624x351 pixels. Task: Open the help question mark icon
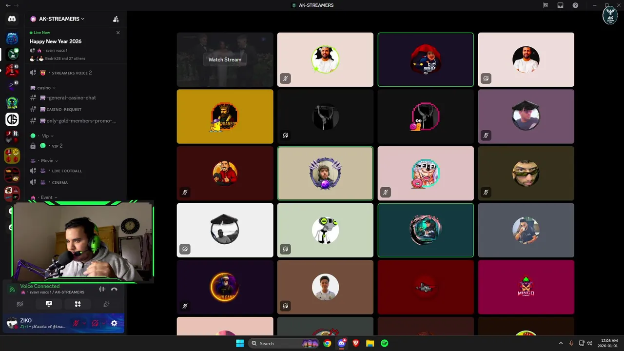click(x=575, y=5)
